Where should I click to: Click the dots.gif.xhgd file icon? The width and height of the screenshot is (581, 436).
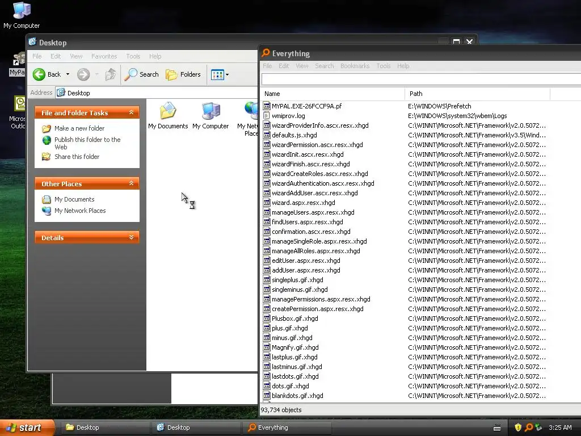click(x=267, y=385)
